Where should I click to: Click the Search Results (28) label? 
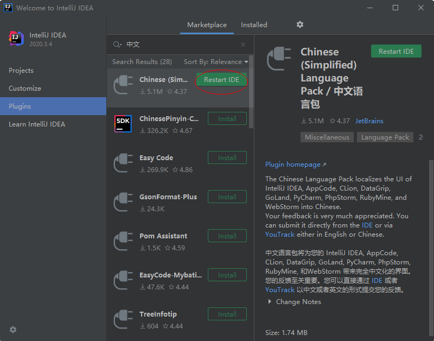click(x=142, y=62)
